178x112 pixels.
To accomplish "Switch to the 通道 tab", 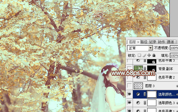I will tap(170, 42).
